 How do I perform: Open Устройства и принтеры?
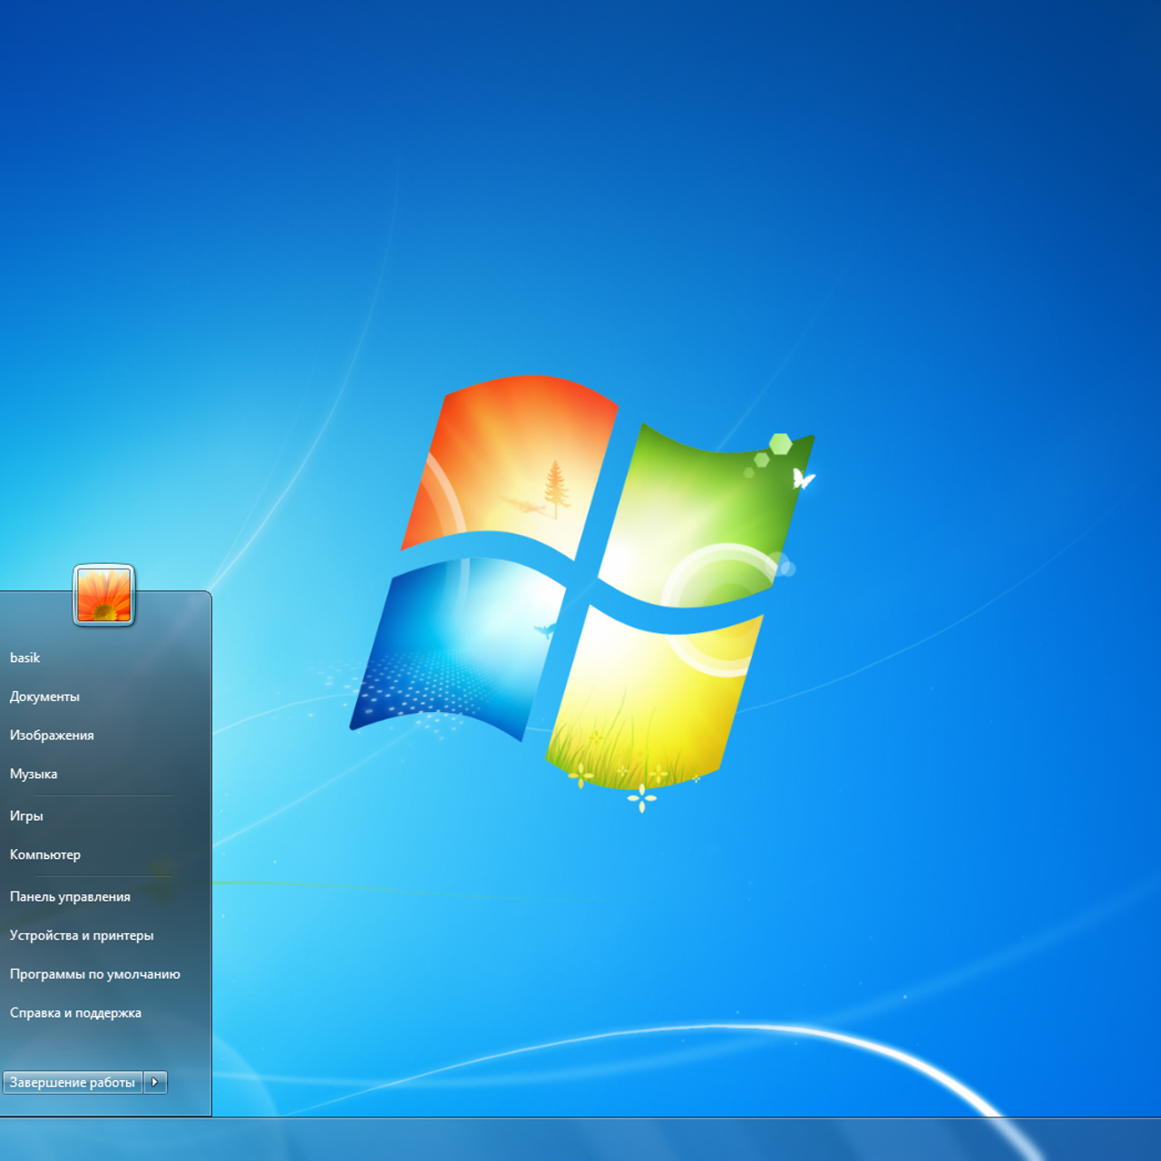[82, 936]
